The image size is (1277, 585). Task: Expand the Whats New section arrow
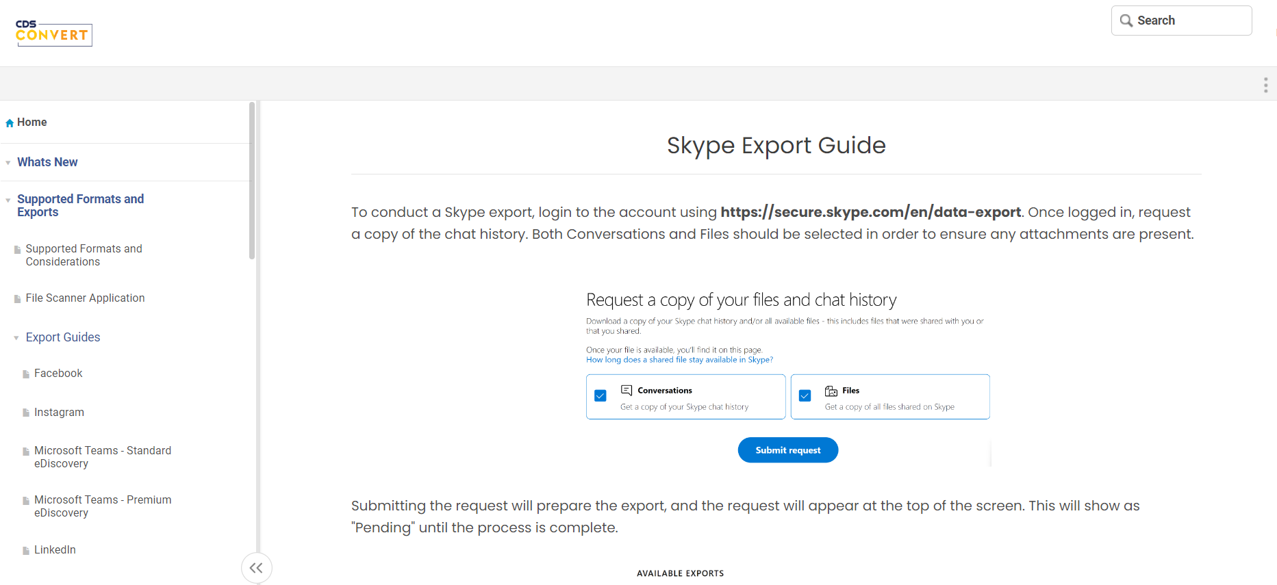8,163
